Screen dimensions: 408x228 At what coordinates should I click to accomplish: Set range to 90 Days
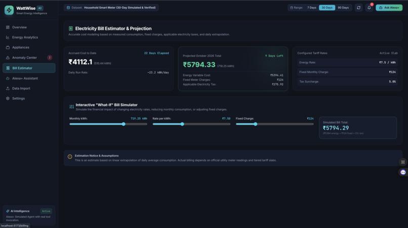click(343, 8)
